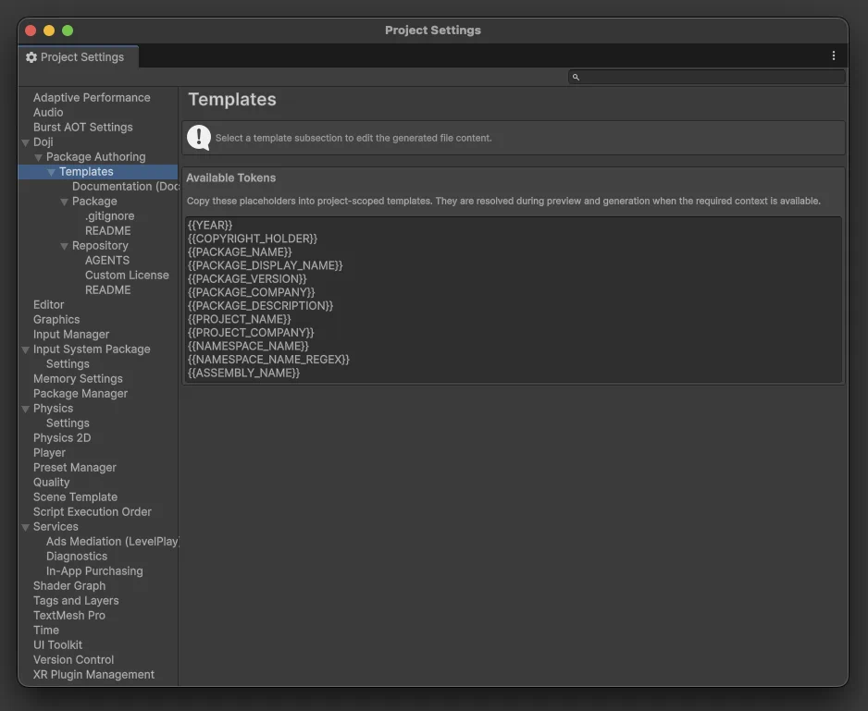
Task: Switch to the Project Settings tab
Action: tap(78, 57)
